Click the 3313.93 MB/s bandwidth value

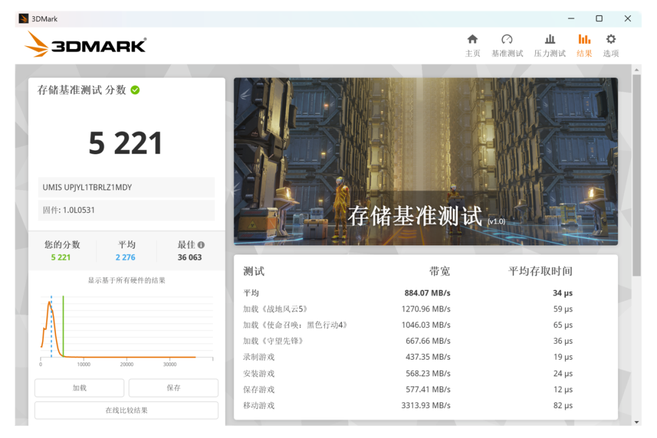[x=426, y=405]
